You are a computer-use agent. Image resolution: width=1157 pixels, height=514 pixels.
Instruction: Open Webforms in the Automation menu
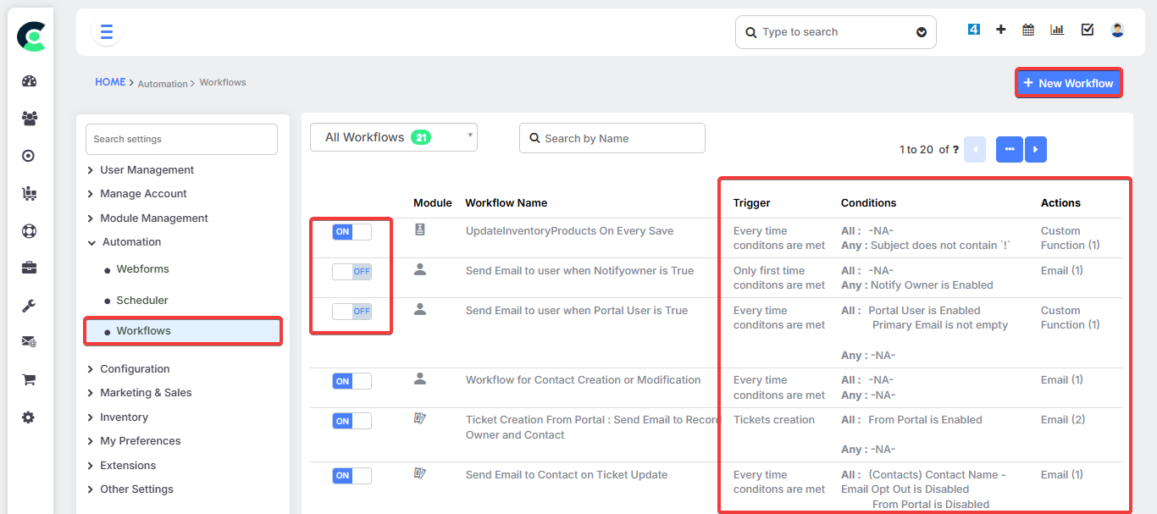(x=142, y=269)
